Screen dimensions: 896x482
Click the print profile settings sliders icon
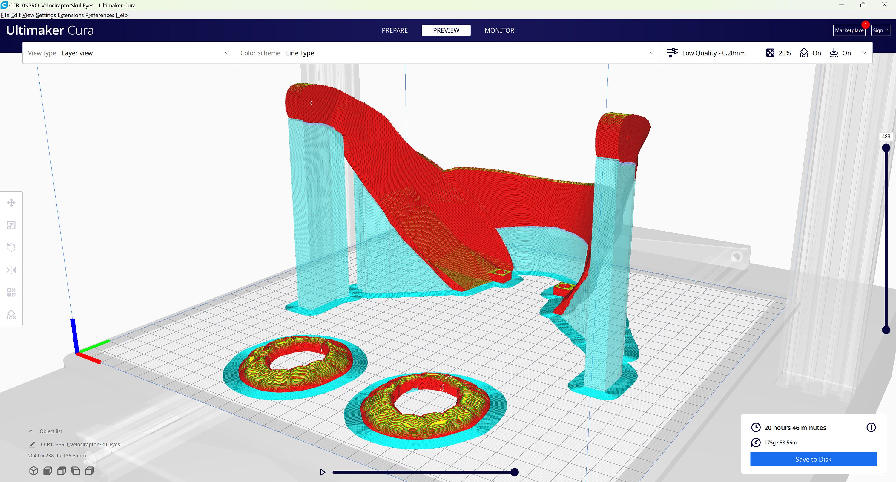[x=672, y=53]
